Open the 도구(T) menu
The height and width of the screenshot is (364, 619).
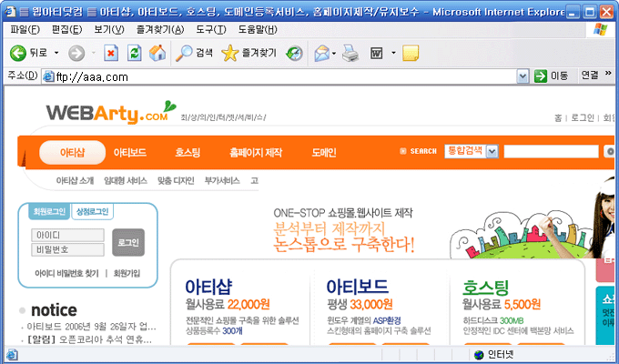click(x=210, y=29)
